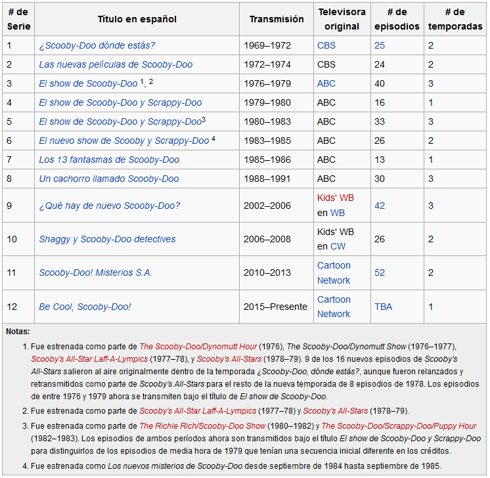The width and height of the screenshot is (490, 478).
Task: Click the WB link in row 9
Action: (338, 213)
